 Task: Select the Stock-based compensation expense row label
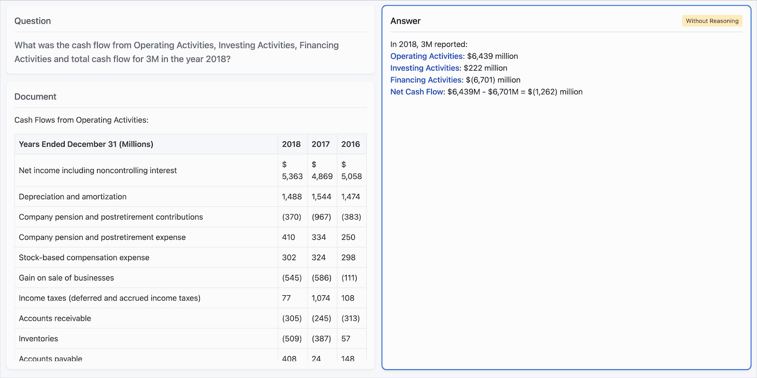(84, 258)
